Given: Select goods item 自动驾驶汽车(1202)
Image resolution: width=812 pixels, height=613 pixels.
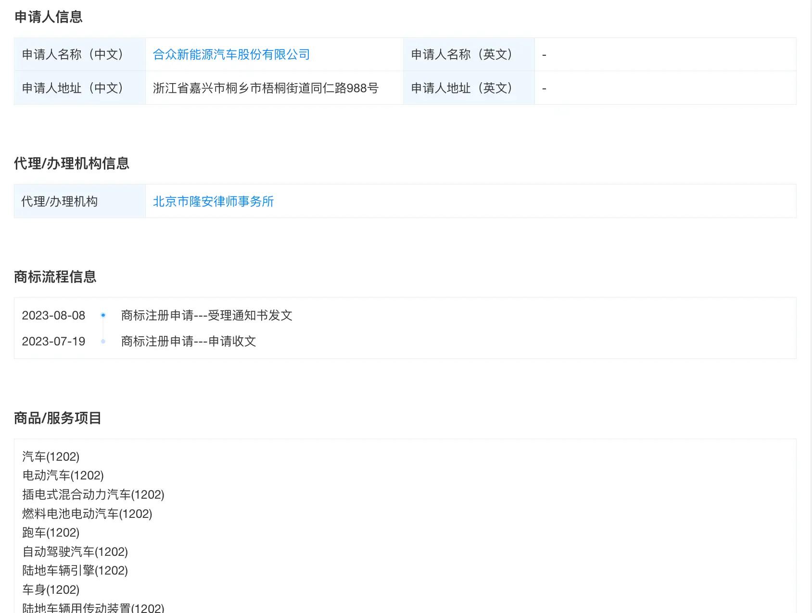Looking at the screenshot, I should (75, 552).
